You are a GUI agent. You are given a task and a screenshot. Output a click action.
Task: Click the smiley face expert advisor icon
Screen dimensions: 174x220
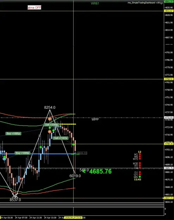click(162, 3)
